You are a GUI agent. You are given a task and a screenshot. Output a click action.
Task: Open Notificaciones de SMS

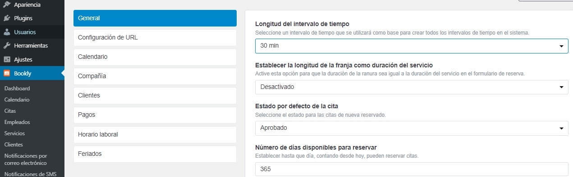(30, 174)
